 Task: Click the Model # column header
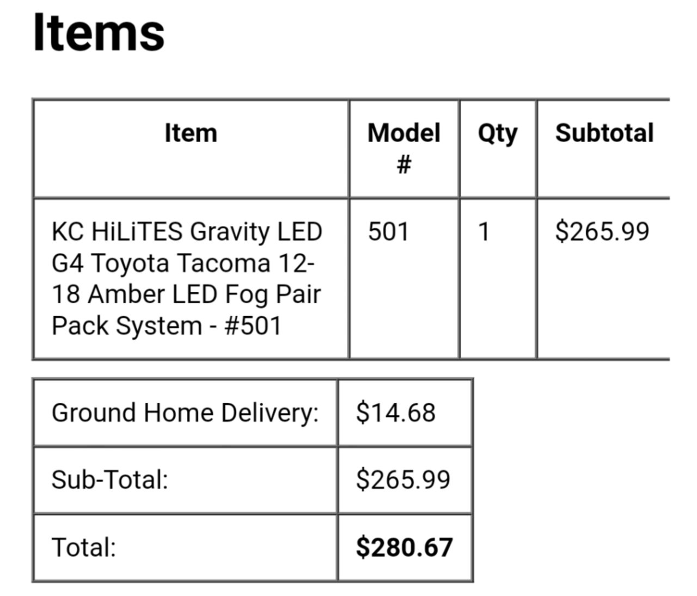(x=403, y=148)
